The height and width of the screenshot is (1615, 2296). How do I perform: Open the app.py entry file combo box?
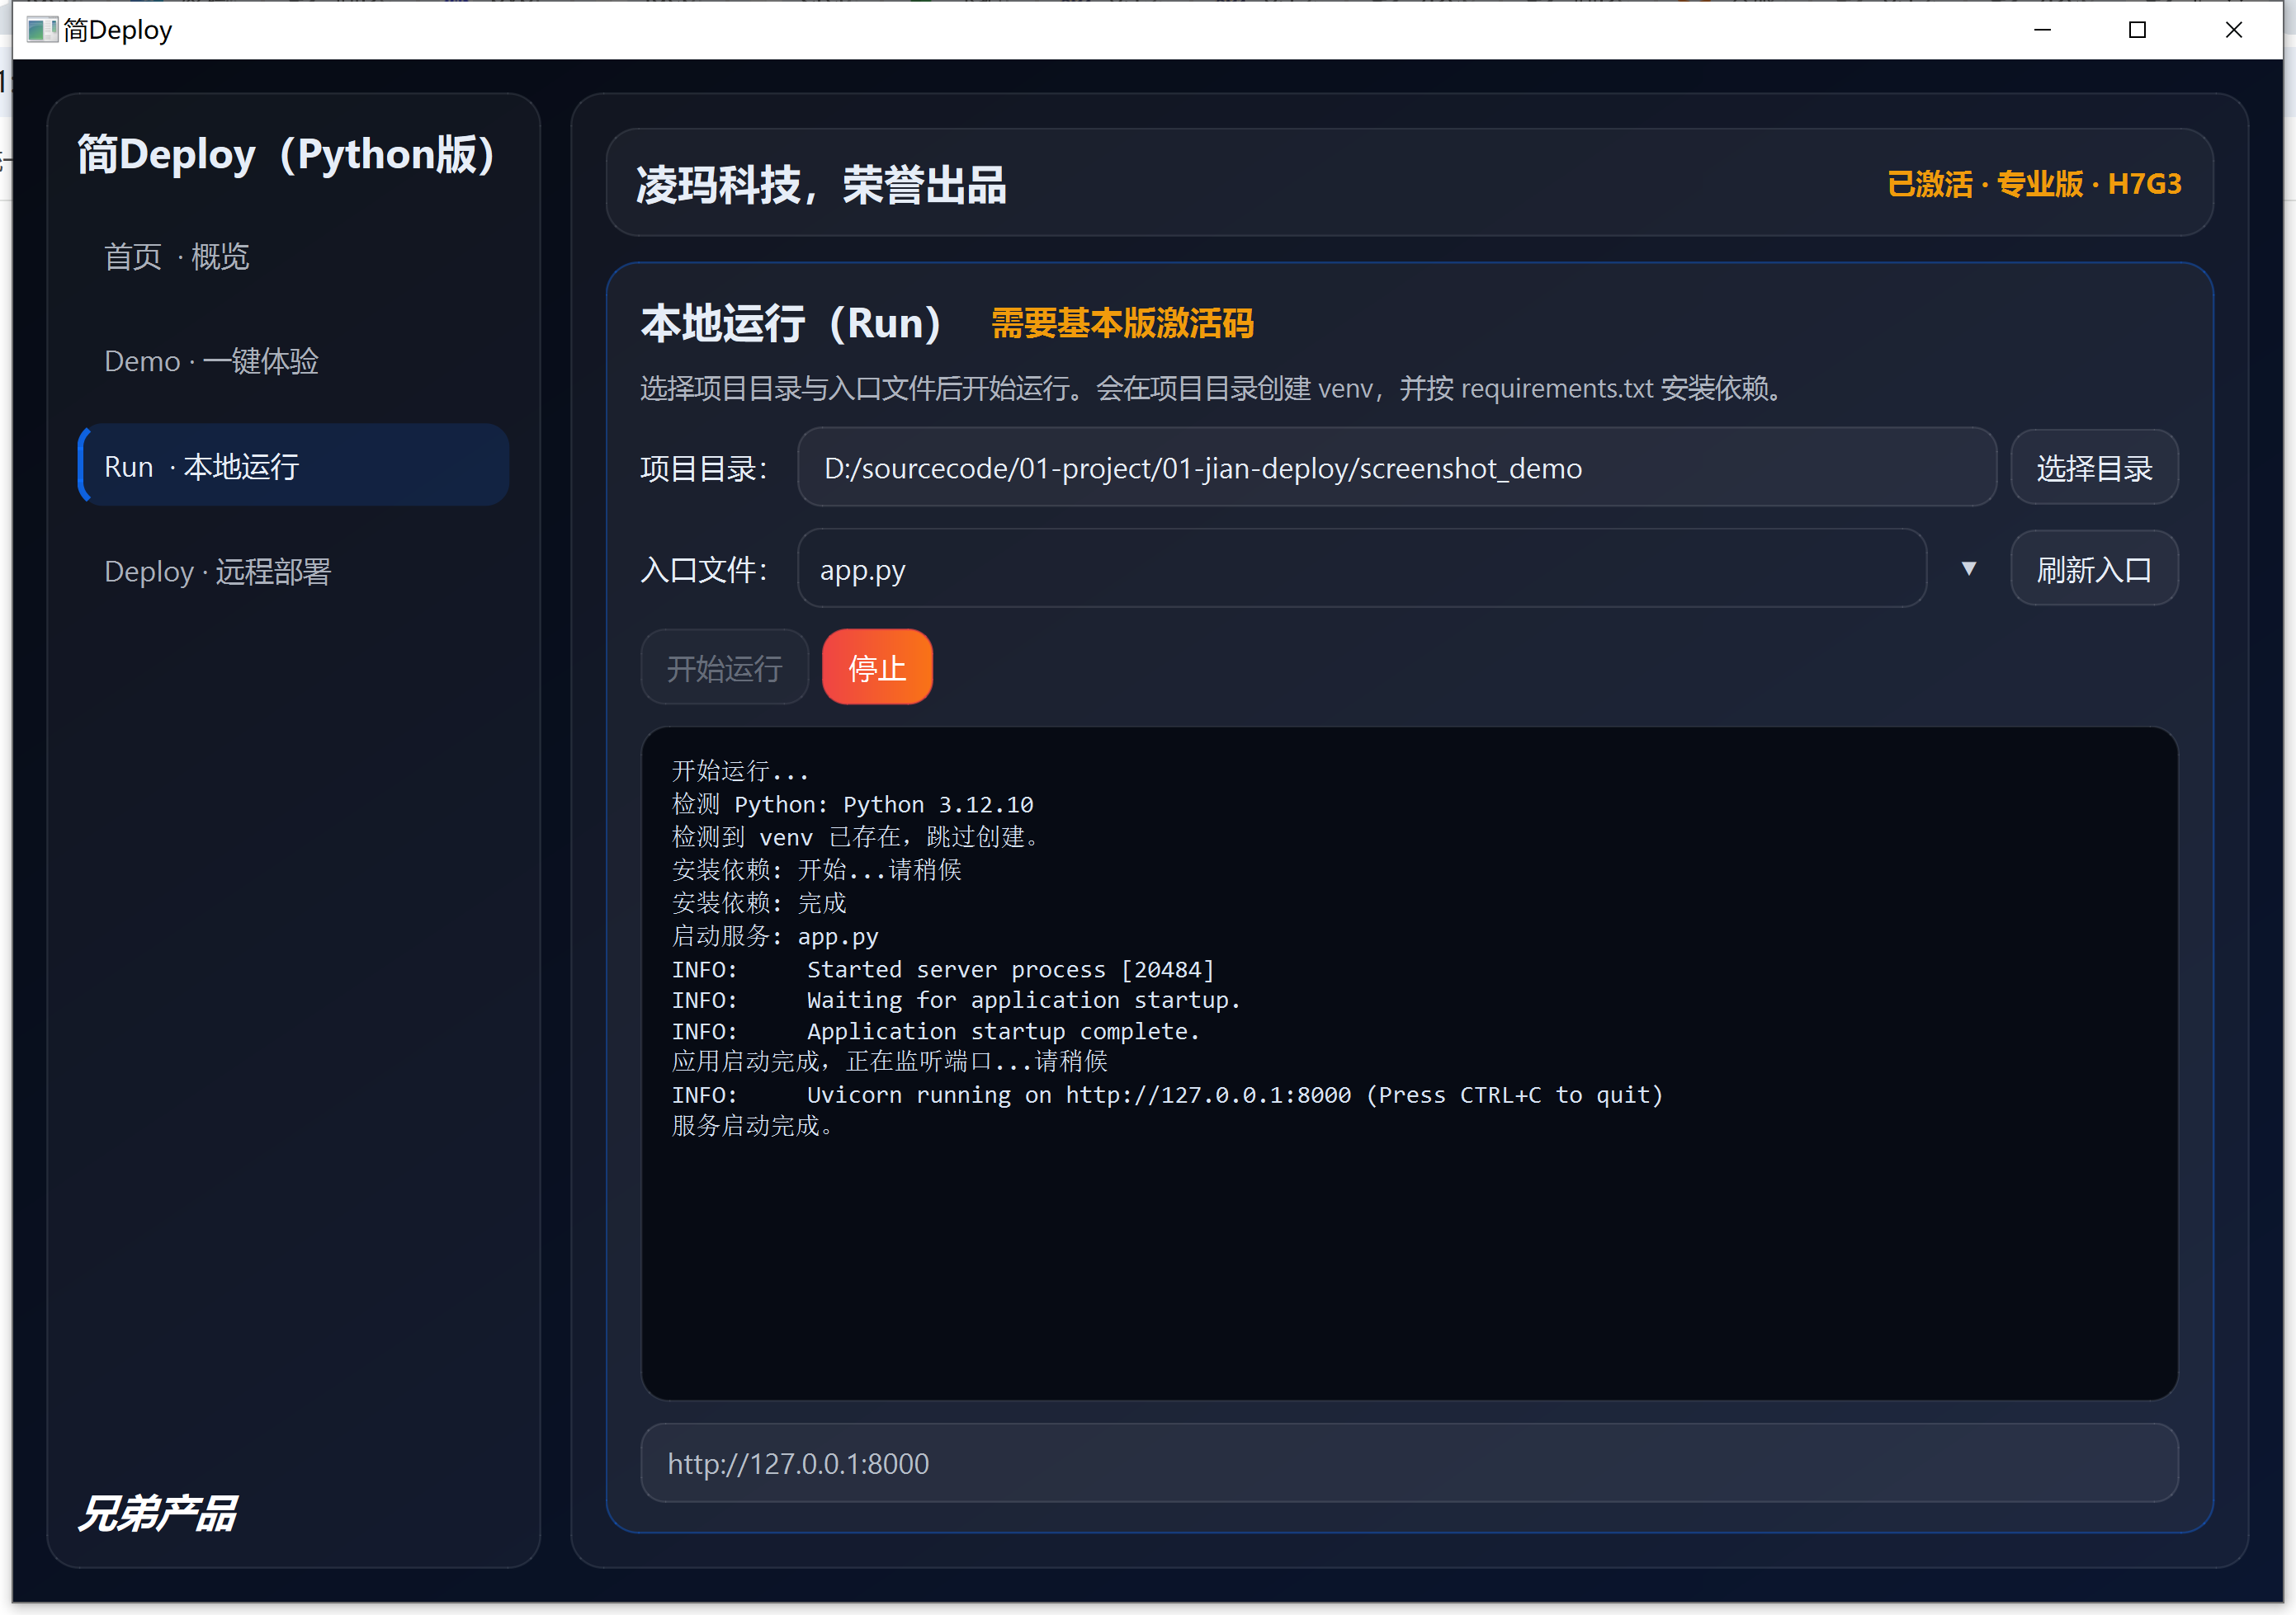[x=1360, y=568]
